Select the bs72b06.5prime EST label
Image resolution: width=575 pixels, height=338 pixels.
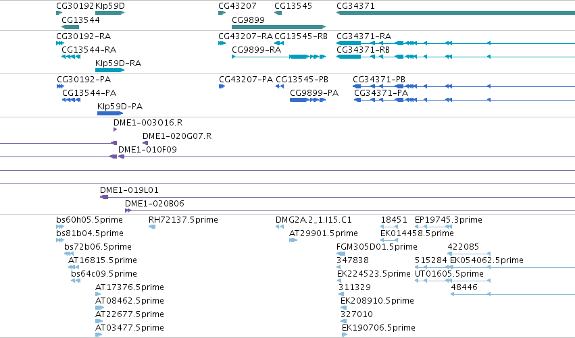pos(98,247)
